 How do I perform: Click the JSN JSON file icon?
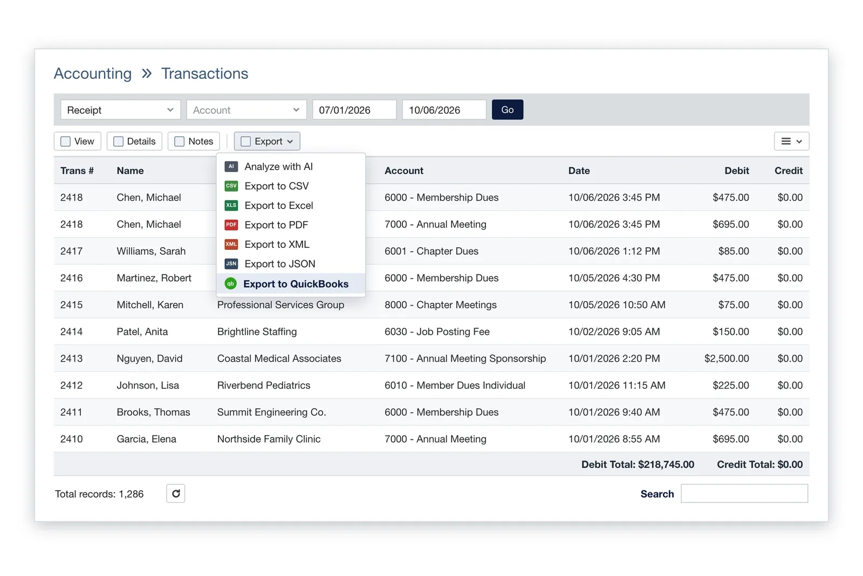[x=231, y=263]
